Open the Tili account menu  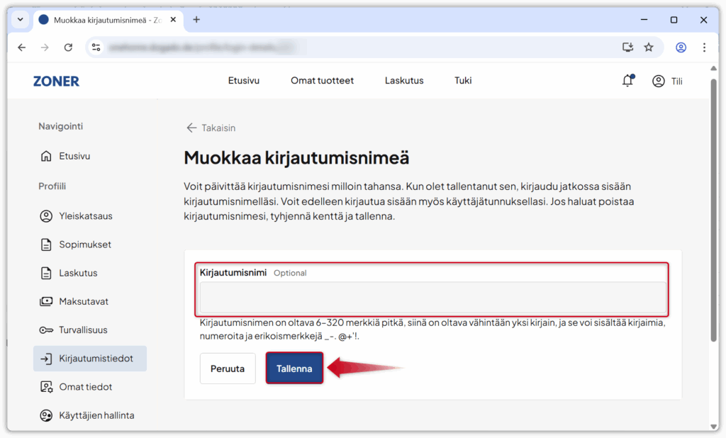667,81
